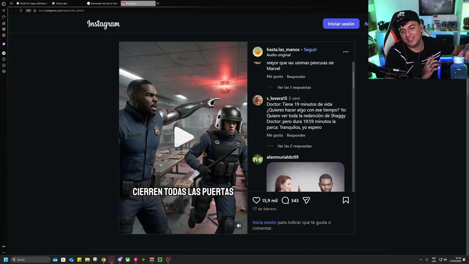This screenshot has width=469, height=264.
Task: Save the reel with the bookmark icon
Action: pyautogui.click(x=346, y=200)
